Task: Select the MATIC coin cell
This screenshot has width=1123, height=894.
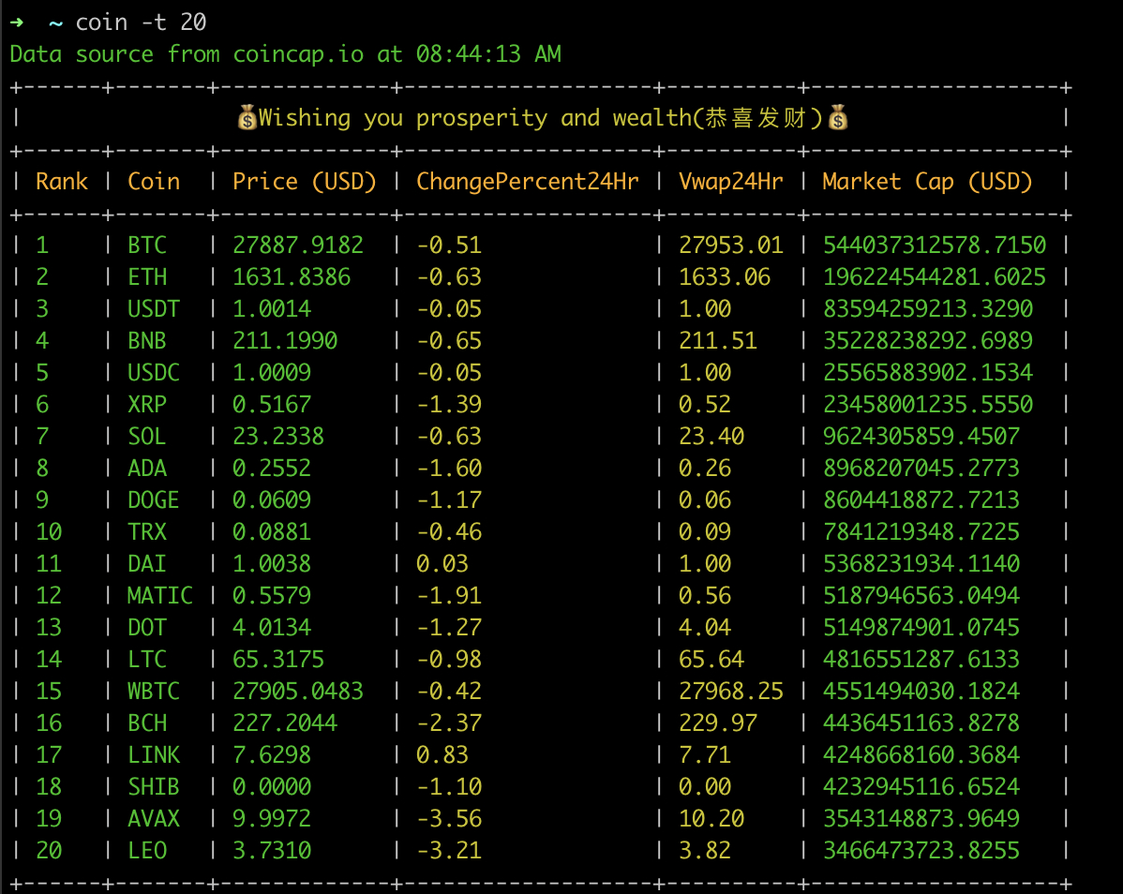Action: click(x=159, y=595)
